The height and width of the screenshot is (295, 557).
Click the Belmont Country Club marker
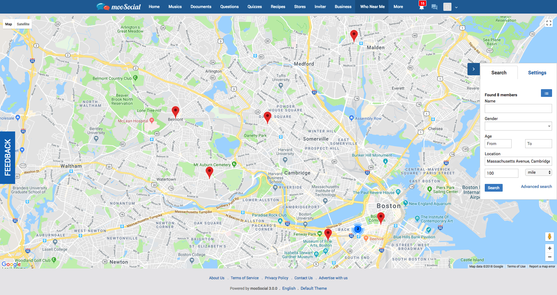click(x=135, y=77)
